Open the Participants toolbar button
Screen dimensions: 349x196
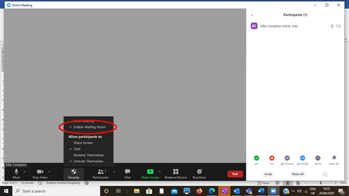coord(101,174)
